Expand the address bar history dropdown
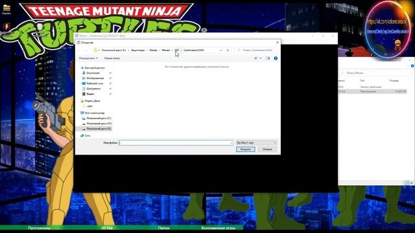Screen dimensions: 415x233 pyautogui.click(x=220, y=50)
